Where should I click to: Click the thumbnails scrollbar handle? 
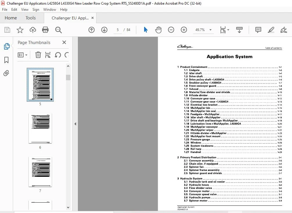click(68, 77)
